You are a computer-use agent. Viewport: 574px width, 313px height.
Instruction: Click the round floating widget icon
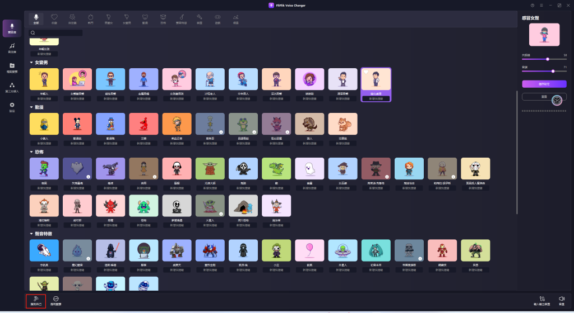point(557,100)
